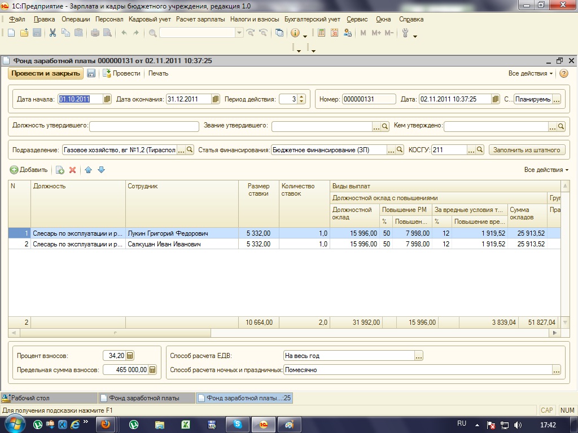Viewport: 578px width, 433px height.
Task: Open the calculator icon in the toolbar
Action: coord(321,33)
